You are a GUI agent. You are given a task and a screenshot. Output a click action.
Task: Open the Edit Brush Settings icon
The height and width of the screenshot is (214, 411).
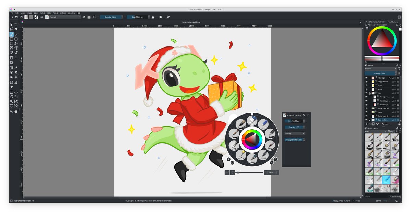click(x=42, y=17)
